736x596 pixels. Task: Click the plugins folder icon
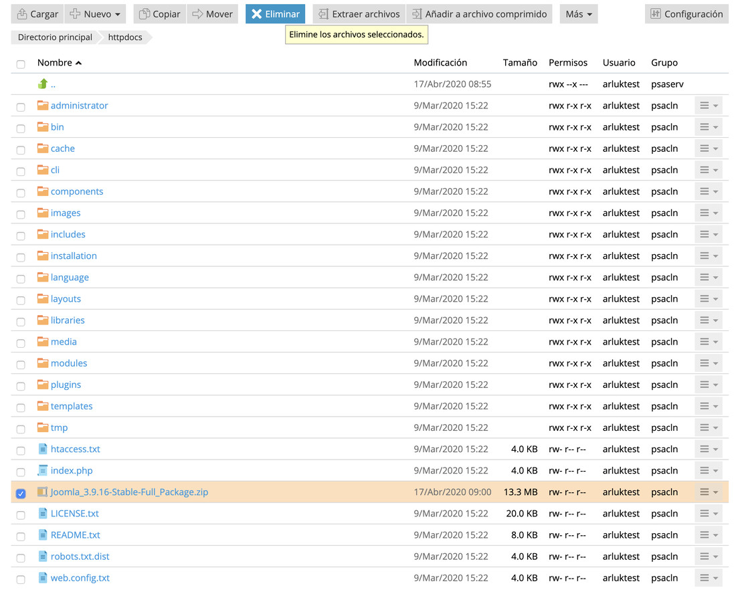[43, 385]
